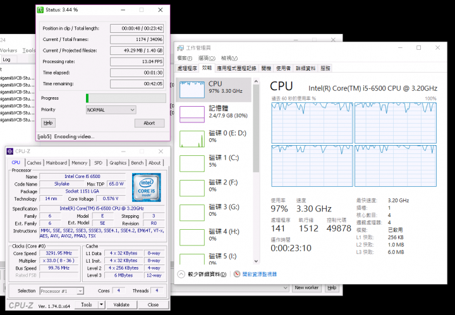Click the performance list scroll down arrow
This screenshot has width=455, height=315.
tap(256, 261)
